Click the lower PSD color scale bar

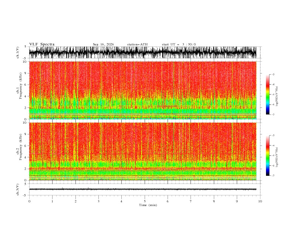point(267,155)
